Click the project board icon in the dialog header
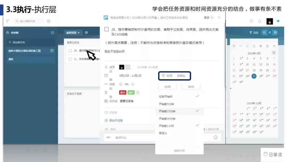The image size is (288, 162). tap(106, 18)
